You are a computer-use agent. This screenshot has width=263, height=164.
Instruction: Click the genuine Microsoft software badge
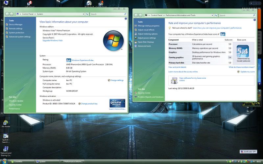(117, 103)
